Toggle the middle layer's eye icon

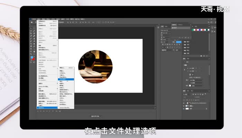point(184,106)
